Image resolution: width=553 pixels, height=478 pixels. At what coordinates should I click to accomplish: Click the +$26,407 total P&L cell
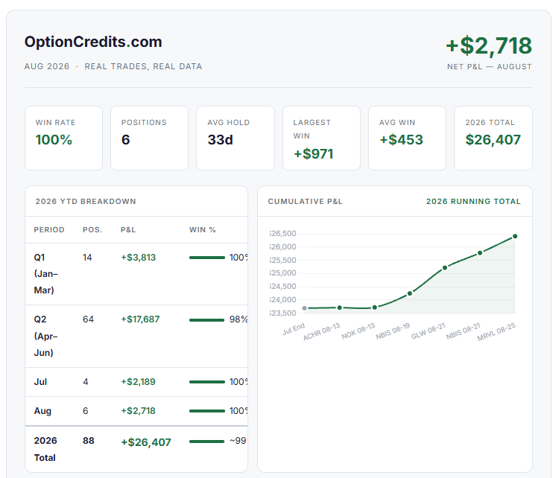[146, 442]
